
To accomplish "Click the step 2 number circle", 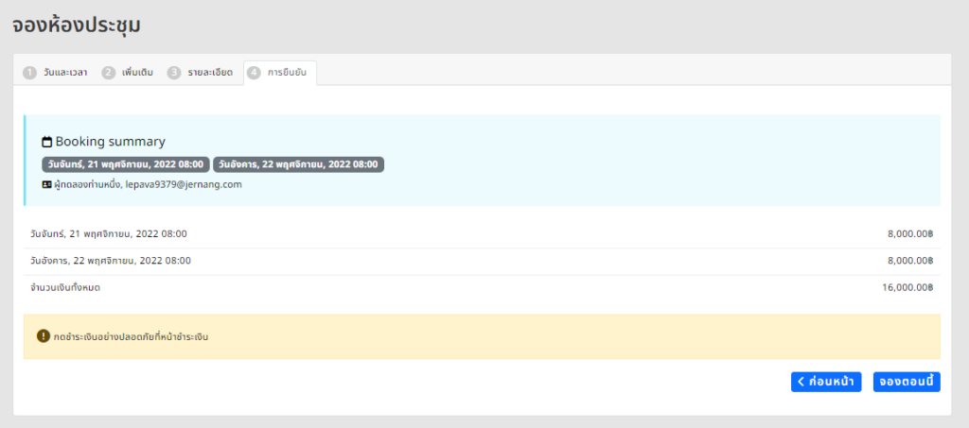I will (108, 73).
